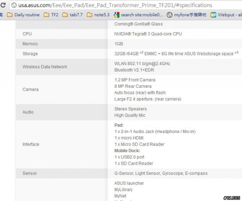Click the 2-in-1 Audio Jack line
Image resolution: width=242 pixels, height=201 pixels.
click(155, 132)
